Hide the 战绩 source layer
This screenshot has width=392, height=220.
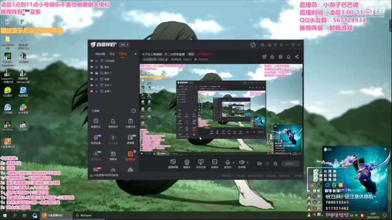point(92,79)
